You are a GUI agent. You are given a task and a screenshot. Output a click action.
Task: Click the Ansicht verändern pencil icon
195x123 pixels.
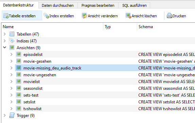click(x=85, y=16)
